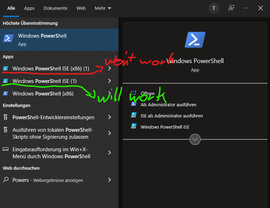Image resolution: width=270 pixels, height=208 pixels.
Task: Select Windows PowerShell ISE (1) result
Action: pyautogui.click(x=45, y=81)
